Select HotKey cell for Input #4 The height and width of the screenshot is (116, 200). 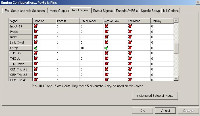[x=162, y=26]
